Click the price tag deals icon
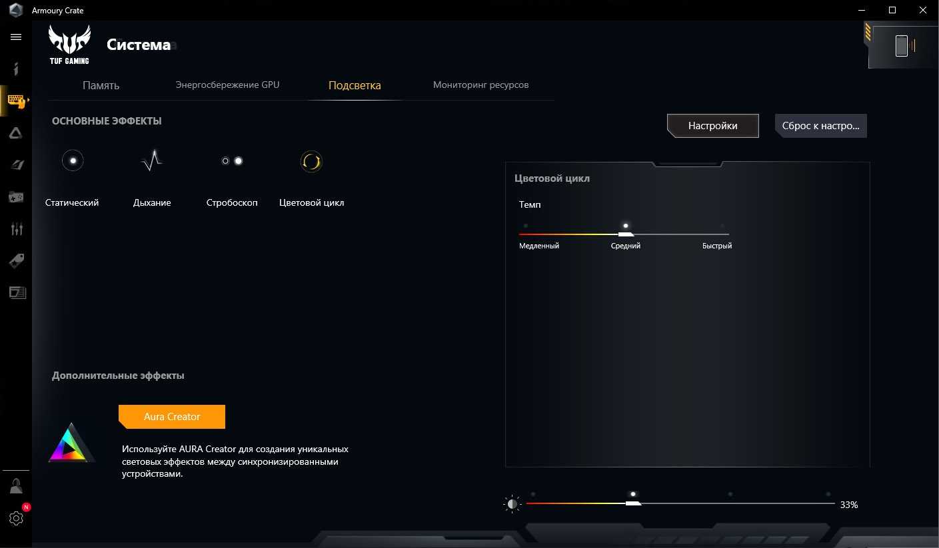Viewport: 939px width, 548px height. click(x=16, y=261)
